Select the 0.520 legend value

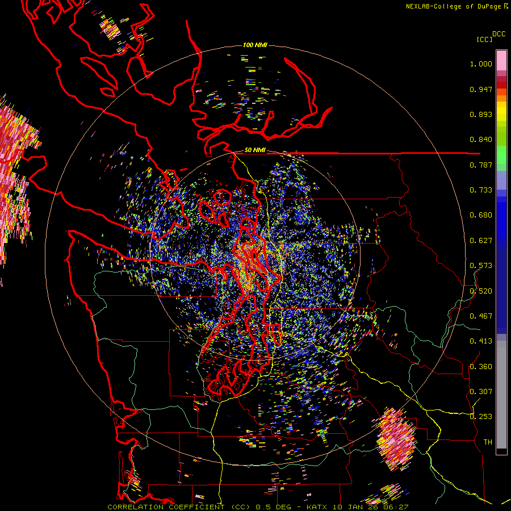click(481, 291)
